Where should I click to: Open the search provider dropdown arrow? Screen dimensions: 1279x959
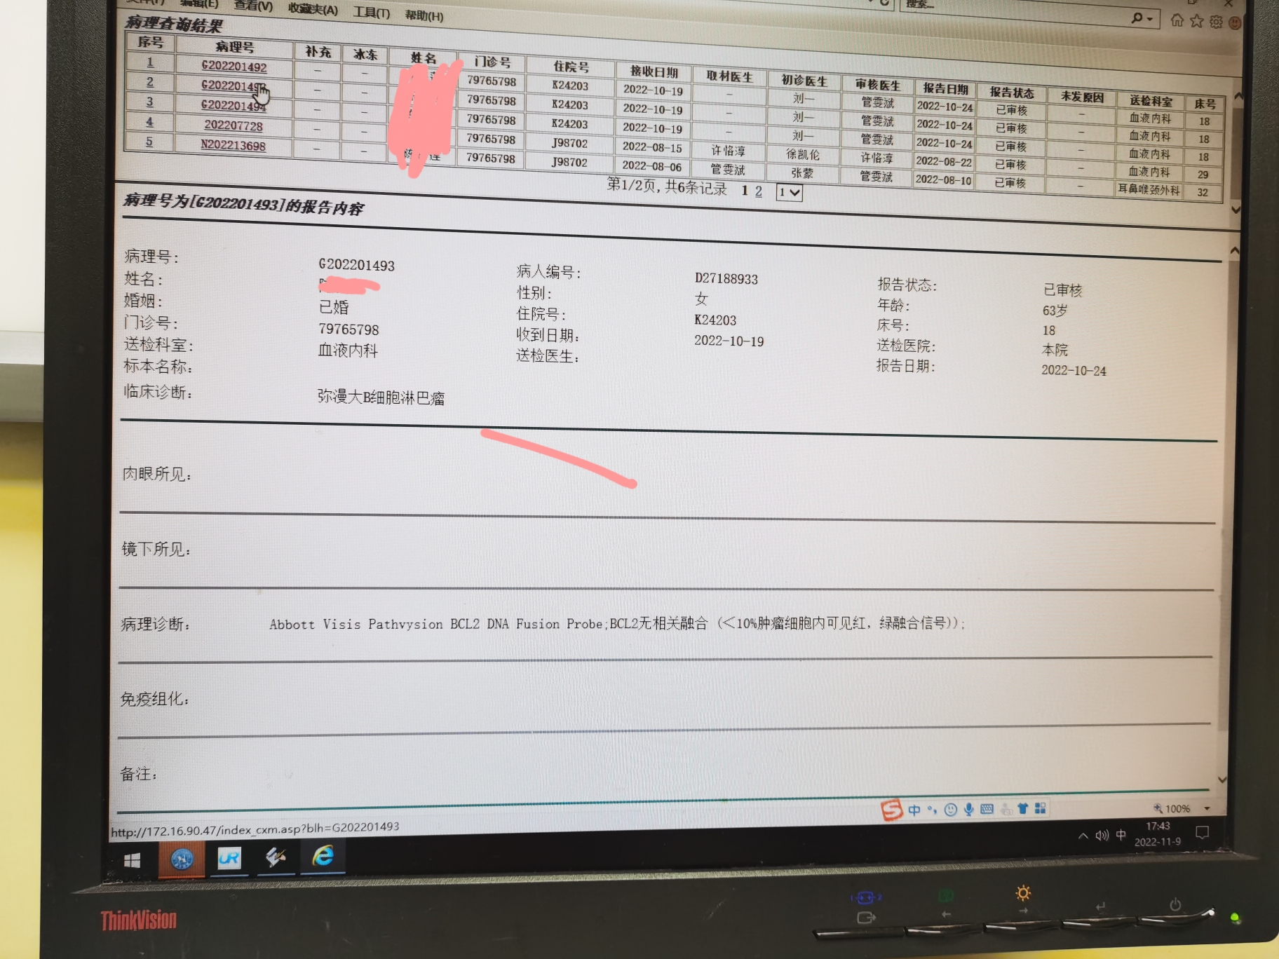pyautogui.click(x=1150, y=19)
